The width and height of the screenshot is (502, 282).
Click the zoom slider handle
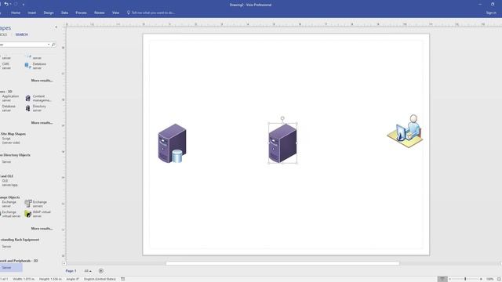(x=465, y=279)
